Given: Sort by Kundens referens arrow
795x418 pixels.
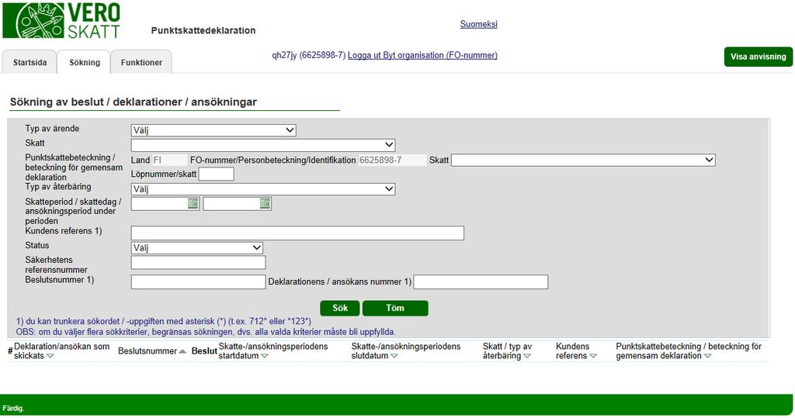Looking at the screenshot, I should 593,356.
